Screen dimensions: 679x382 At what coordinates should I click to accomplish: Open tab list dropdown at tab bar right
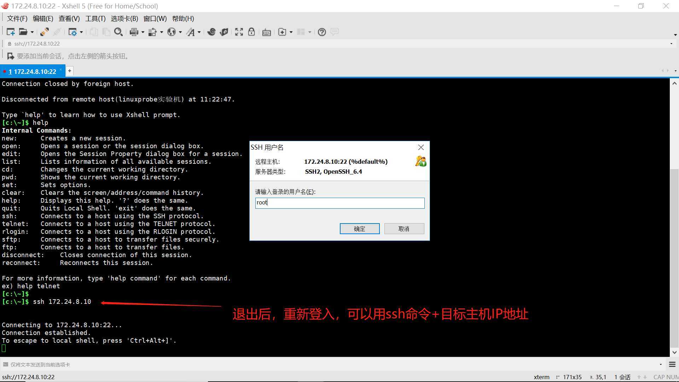coord(675,71)
